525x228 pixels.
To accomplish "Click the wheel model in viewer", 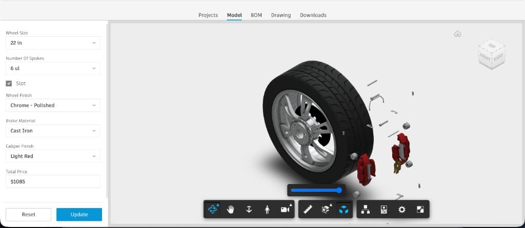I will point(317,122).
